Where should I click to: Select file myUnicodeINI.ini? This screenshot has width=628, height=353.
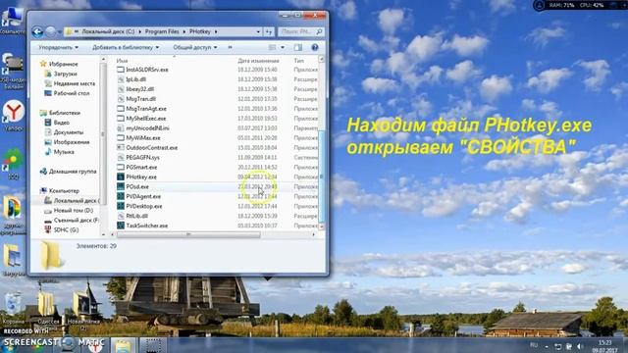[x=147, y=128]
